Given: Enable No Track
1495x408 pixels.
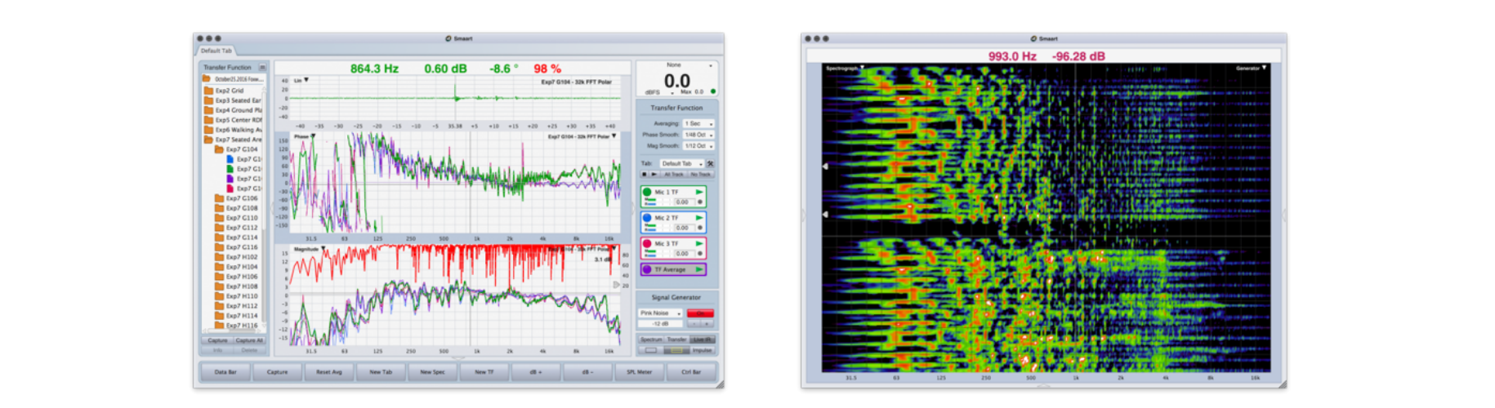Looking at the screenshot, I should coord(700,174).
